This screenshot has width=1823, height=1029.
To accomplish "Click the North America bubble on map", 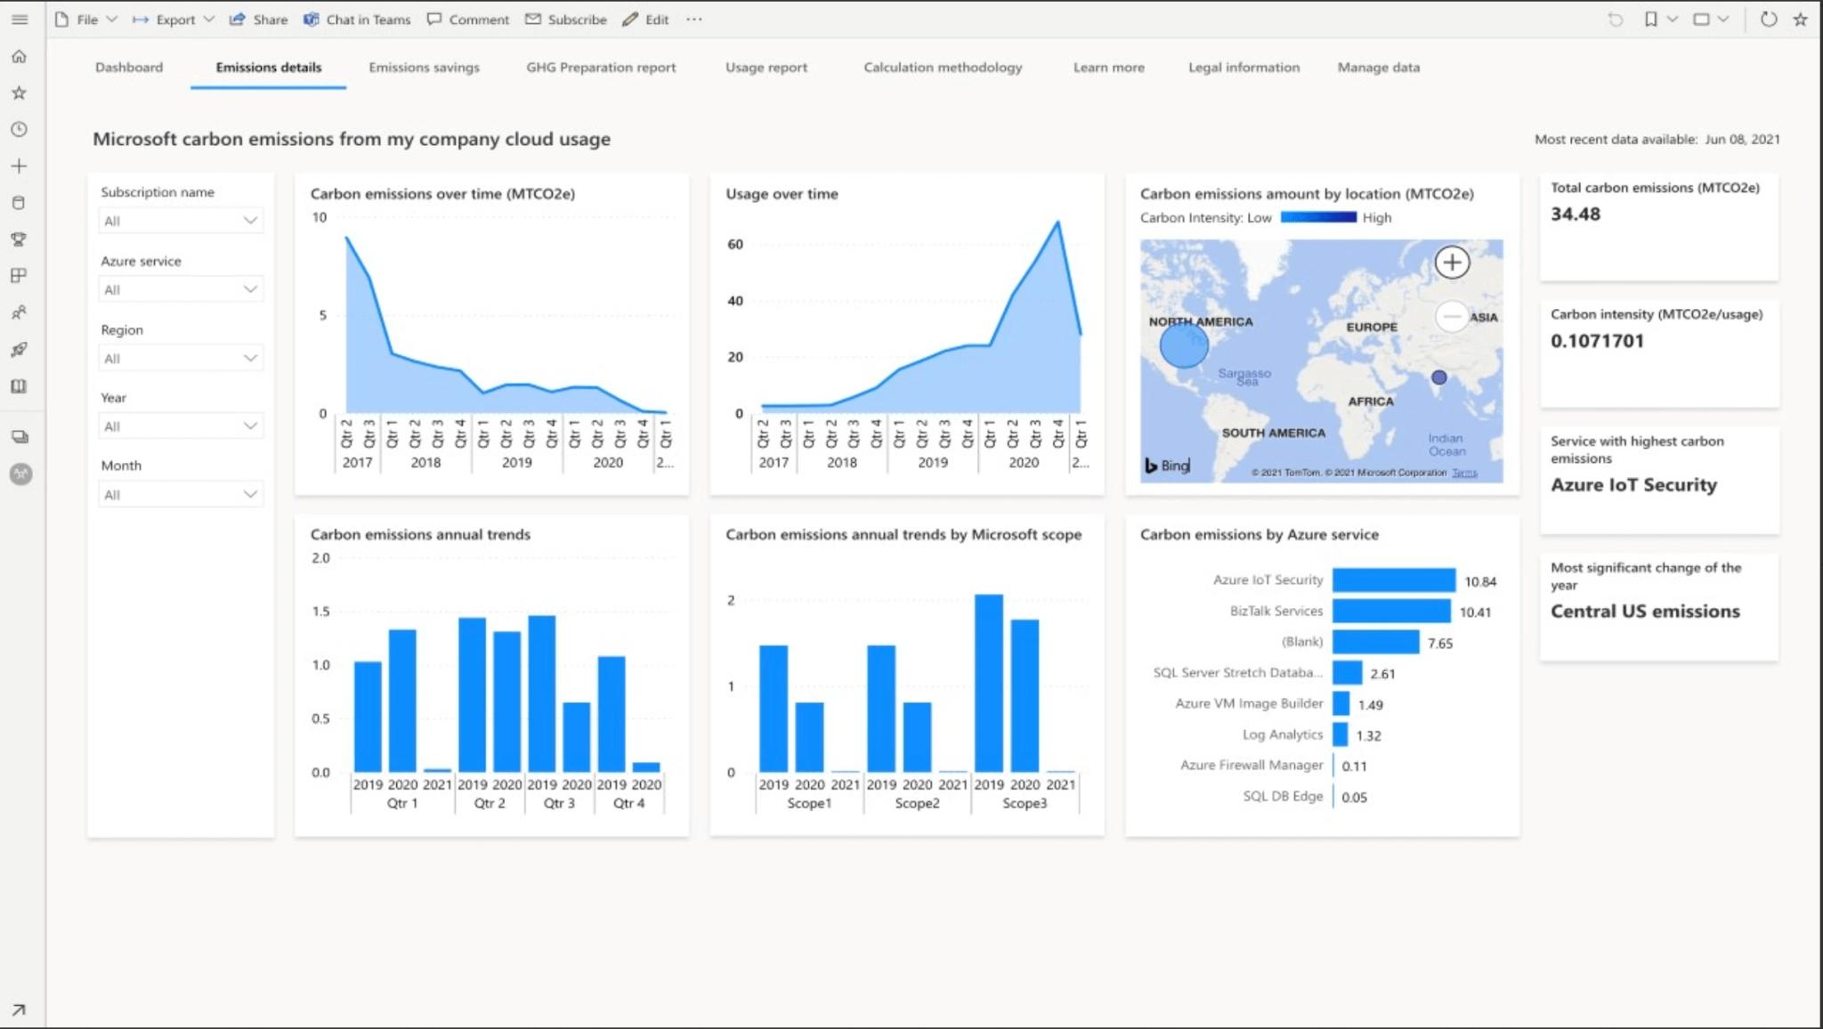I will (1183, 344).
